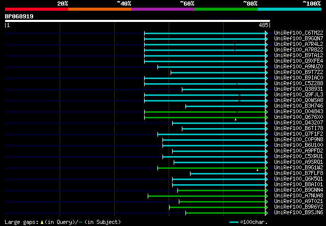
Task: Select the UniRef100_Q6K5Q1 label
Action: tap(298, 179)
